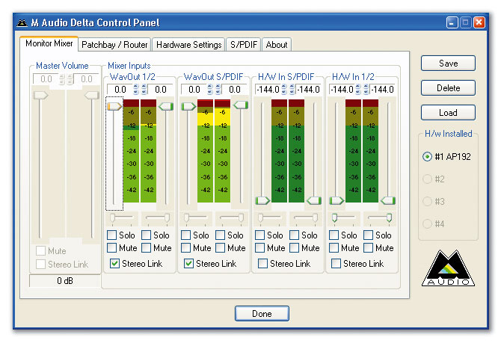Viewport: 504px width, 346px height.
Task: Mute the left WavOut 1/2 channel
Action: 112,247
